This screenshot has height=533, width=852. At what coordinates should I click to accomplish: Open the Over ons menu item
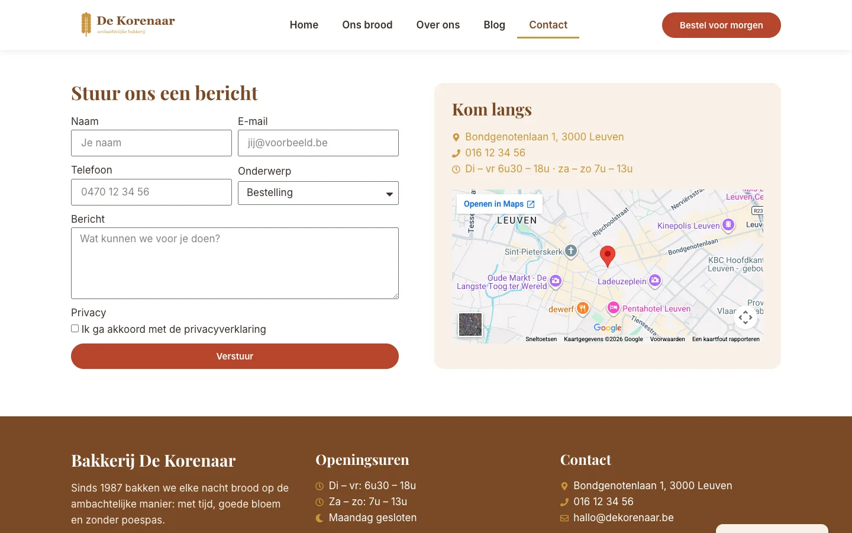pyautogui.click(x=438, y=25)
